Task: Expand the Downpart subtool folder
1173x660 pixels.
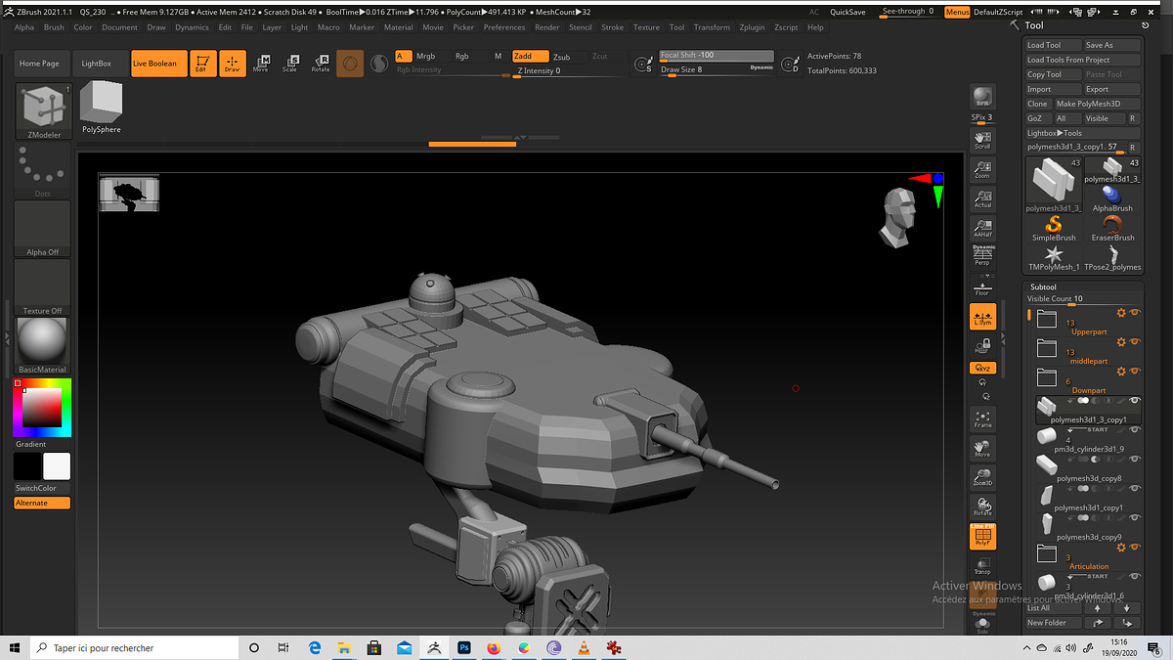Action: 1047,377
